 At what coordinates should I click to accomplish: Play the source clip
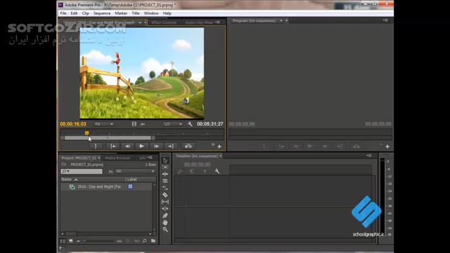pos(142,147)
